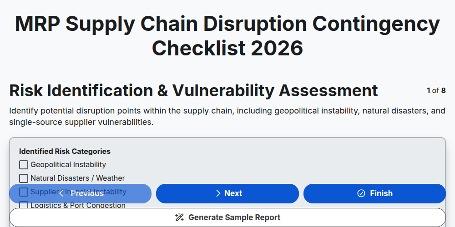Click the MRP Supply Chain Disruption title
Image resolution: width=455 pixels, height=227 pixels.
227,36
